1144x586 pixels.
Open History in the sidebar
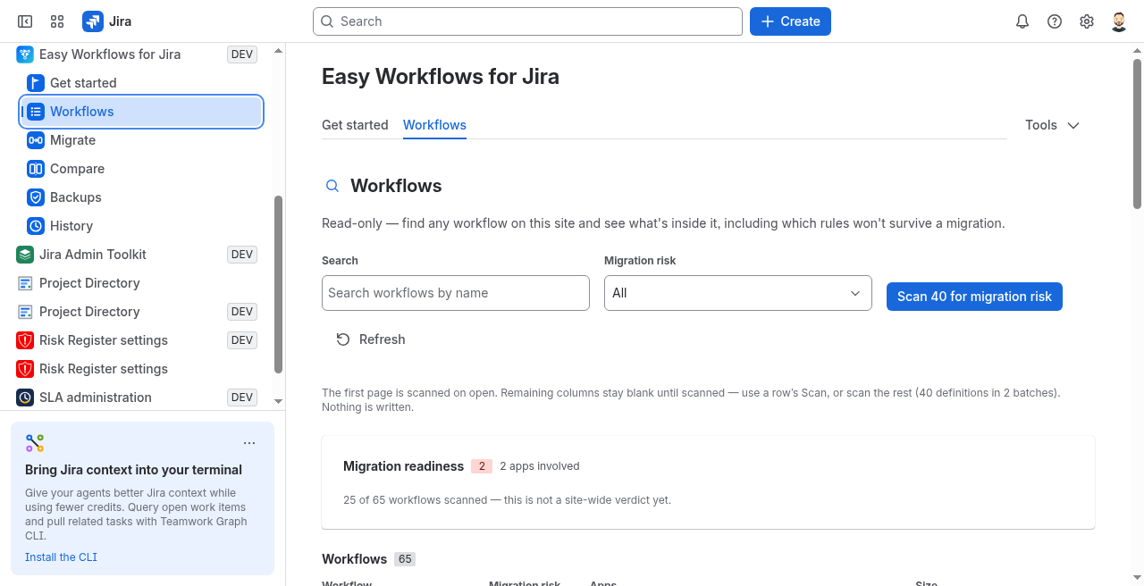[141, 226]
